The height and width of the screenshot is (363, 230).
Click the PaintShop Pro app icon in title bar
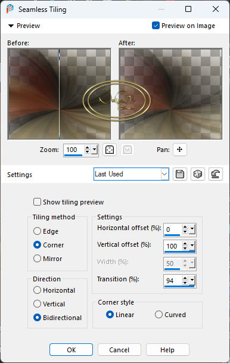pyautogui.click(x=10, y=10)
